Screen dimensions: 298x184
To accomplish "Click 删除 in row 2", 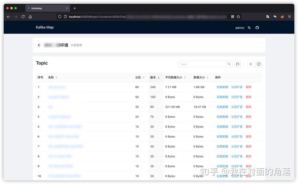I will click(248, 97).
